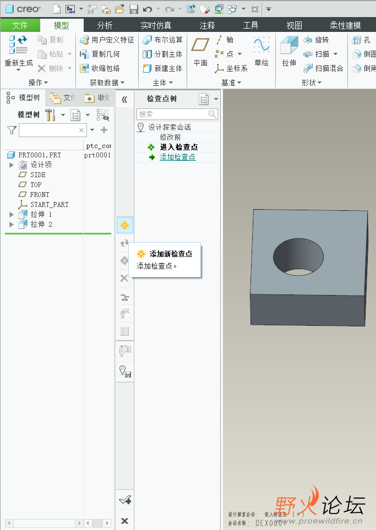This screenshot has height=530, width=376.
Task: Accept design exploration with checkmark-plus icon
Action: point(125,500)
